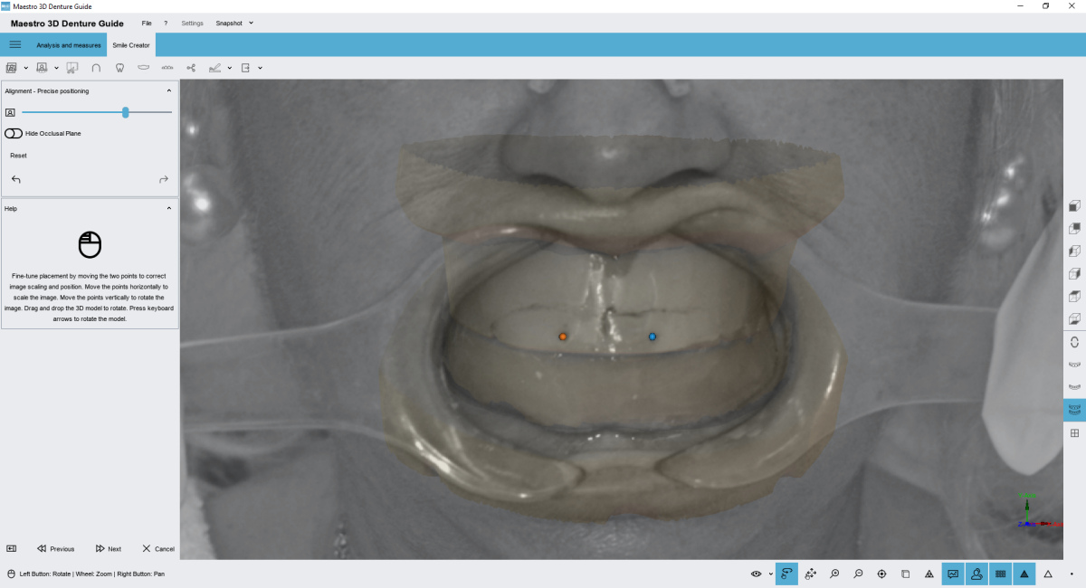Select the right-side cube view icon

point(1074,274)
